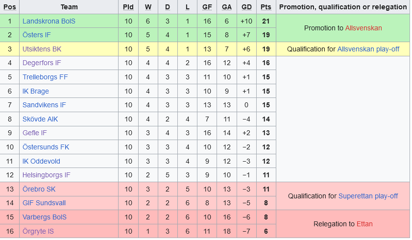This screenshot has width=412, height=240.
Task: Open Utsiktens BK team page
Action: click(42, 49)
